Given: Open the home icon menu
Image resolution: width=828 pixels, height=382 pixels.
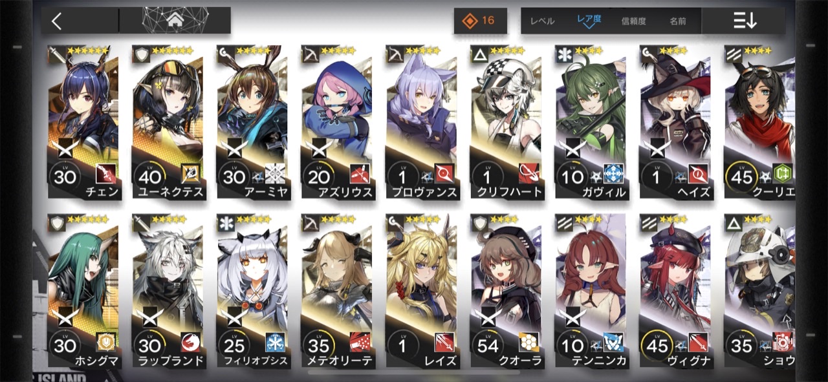Looking at the screenshot, I should 175,20.
